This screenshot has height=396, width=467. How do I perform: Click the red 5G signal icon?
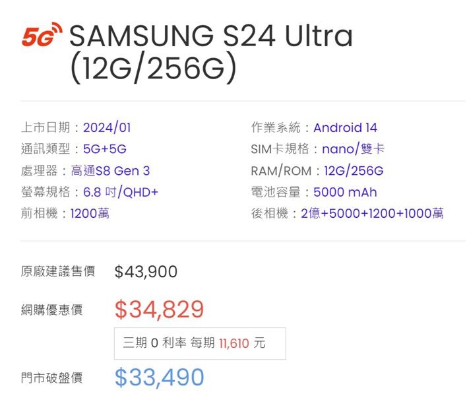[42, 34]
